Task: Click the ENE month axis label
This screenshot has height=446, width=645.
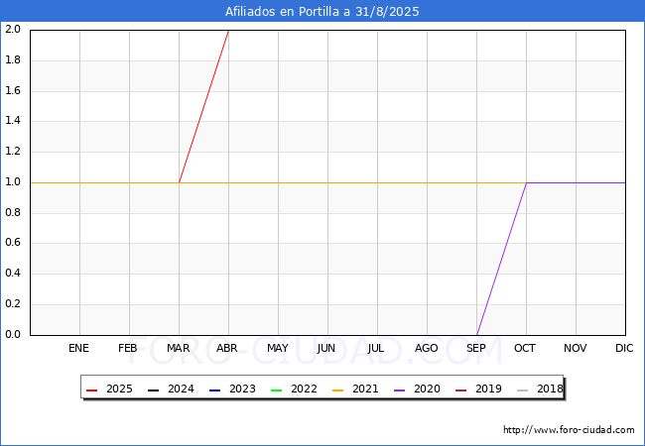Action: coord(78,348)
